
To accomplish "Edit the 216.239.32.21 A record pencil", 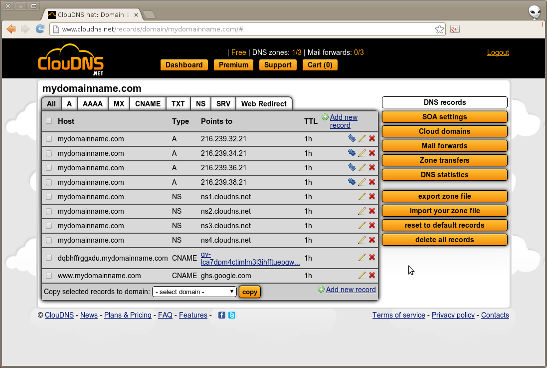I will tap(362, 138).
